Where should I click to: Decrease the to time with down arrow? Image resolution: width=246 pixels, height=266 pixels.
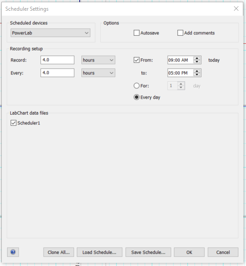tap(197, 75)
